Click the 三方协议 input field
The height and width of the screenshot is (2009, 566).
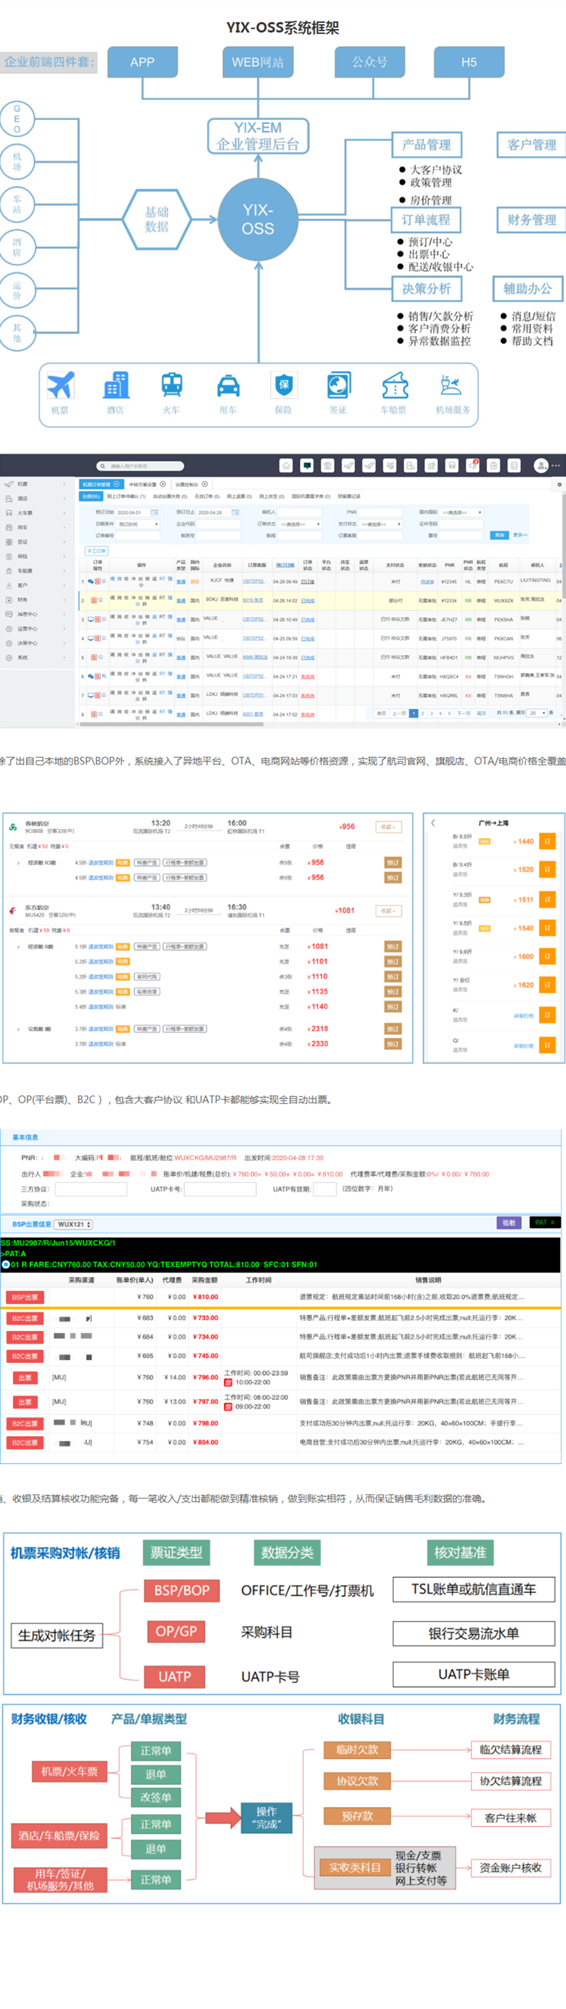click(91, 1189)
